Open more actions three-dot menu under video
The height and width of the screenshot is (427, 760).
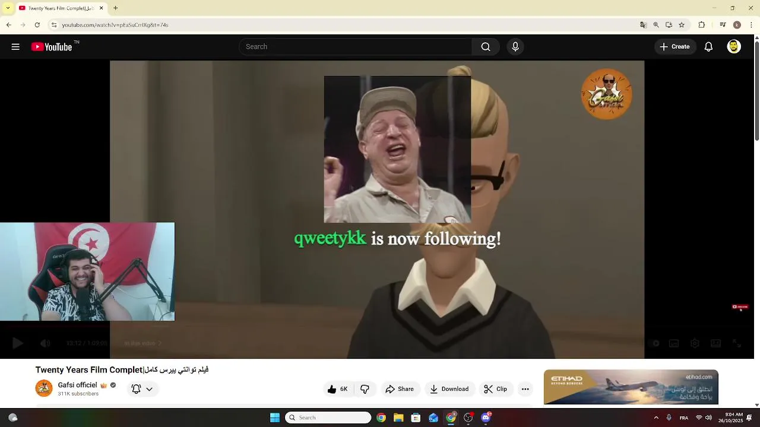point(525,389)
